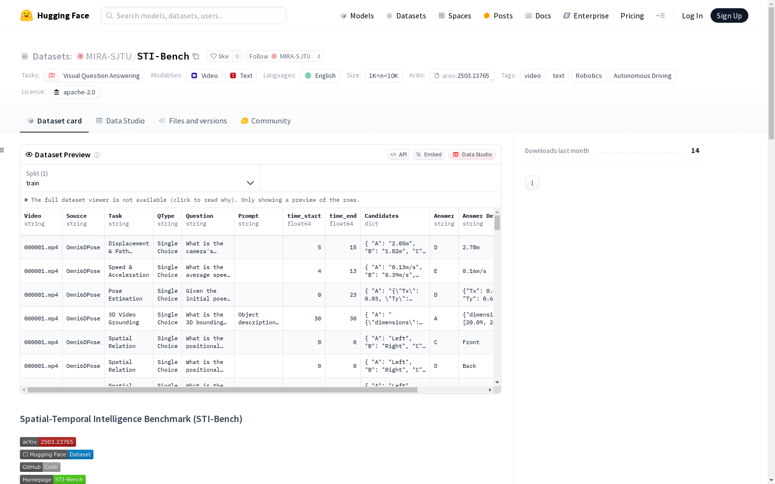Click the search models and datasets field
The width and height of the screenshot is (775, 484).
click(x=194, y=15)
